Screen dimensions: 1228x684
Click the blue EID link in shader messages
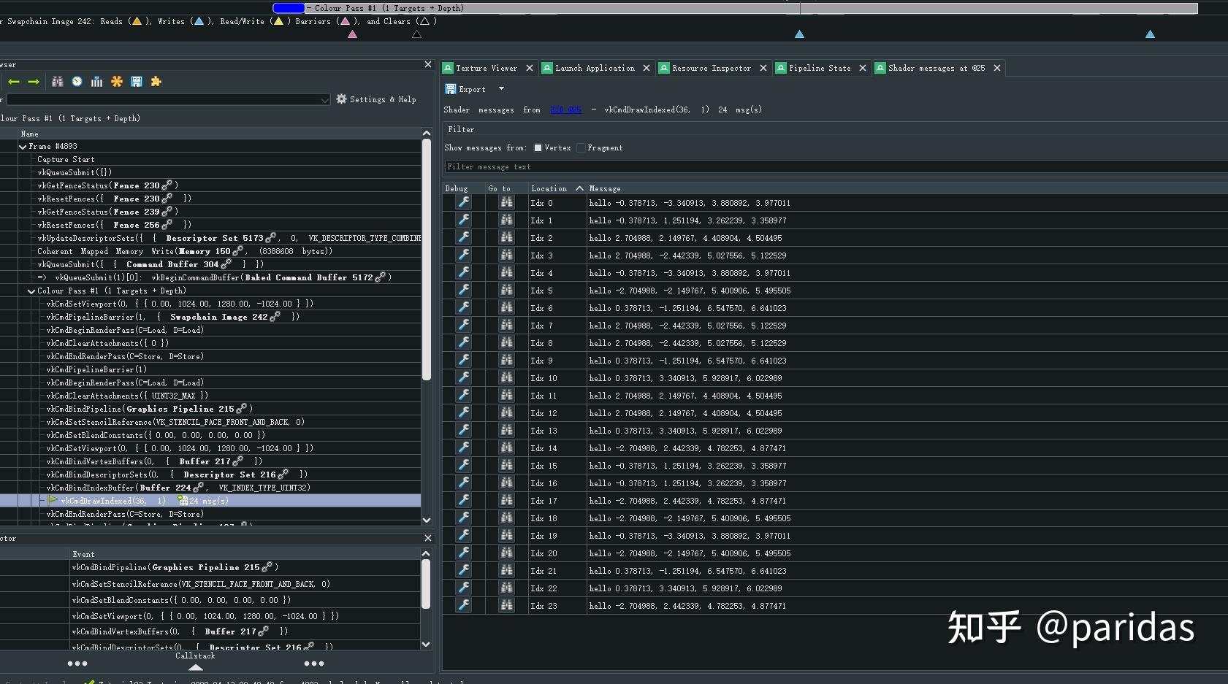point(565,110)
